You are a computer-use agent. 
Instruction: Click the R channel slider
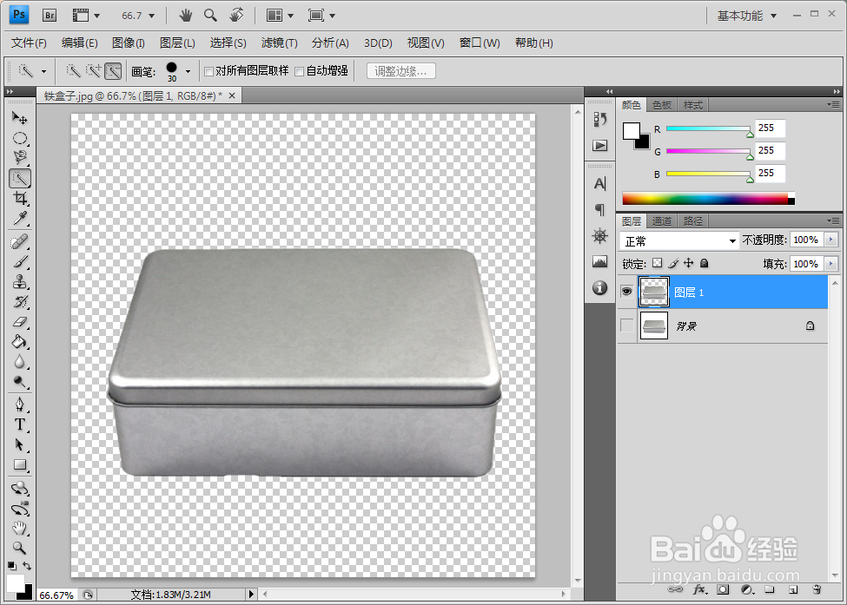[x=708, y=129]
